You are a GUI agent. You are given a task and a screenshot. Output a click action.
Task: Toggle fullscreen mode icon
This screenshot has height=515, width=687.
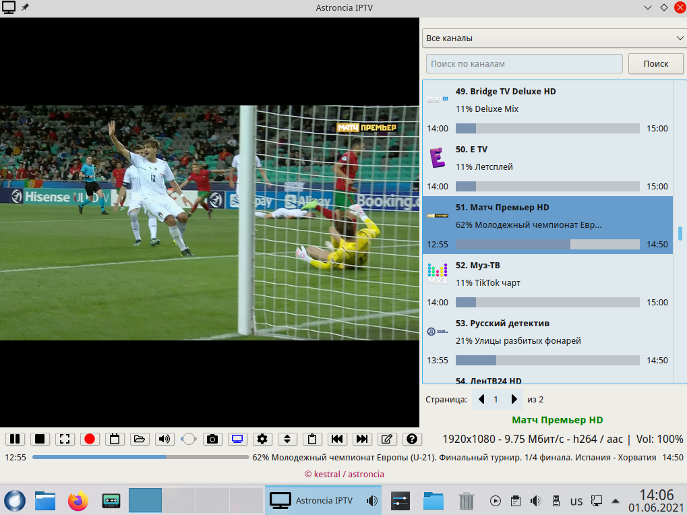tap(65, 439)
